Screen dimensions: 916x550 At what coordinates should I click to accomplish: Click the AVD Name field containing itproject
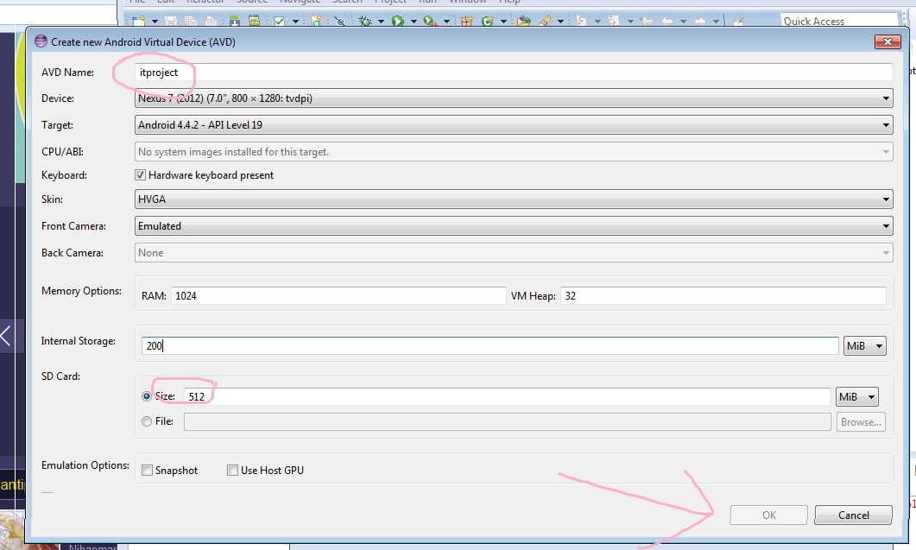tap(514, 72)
